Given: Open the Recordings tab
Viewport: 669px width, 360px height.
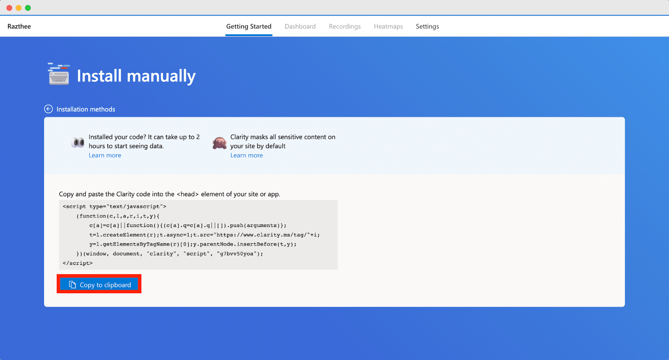Looking at the screenshot, I should click(345, 26).
